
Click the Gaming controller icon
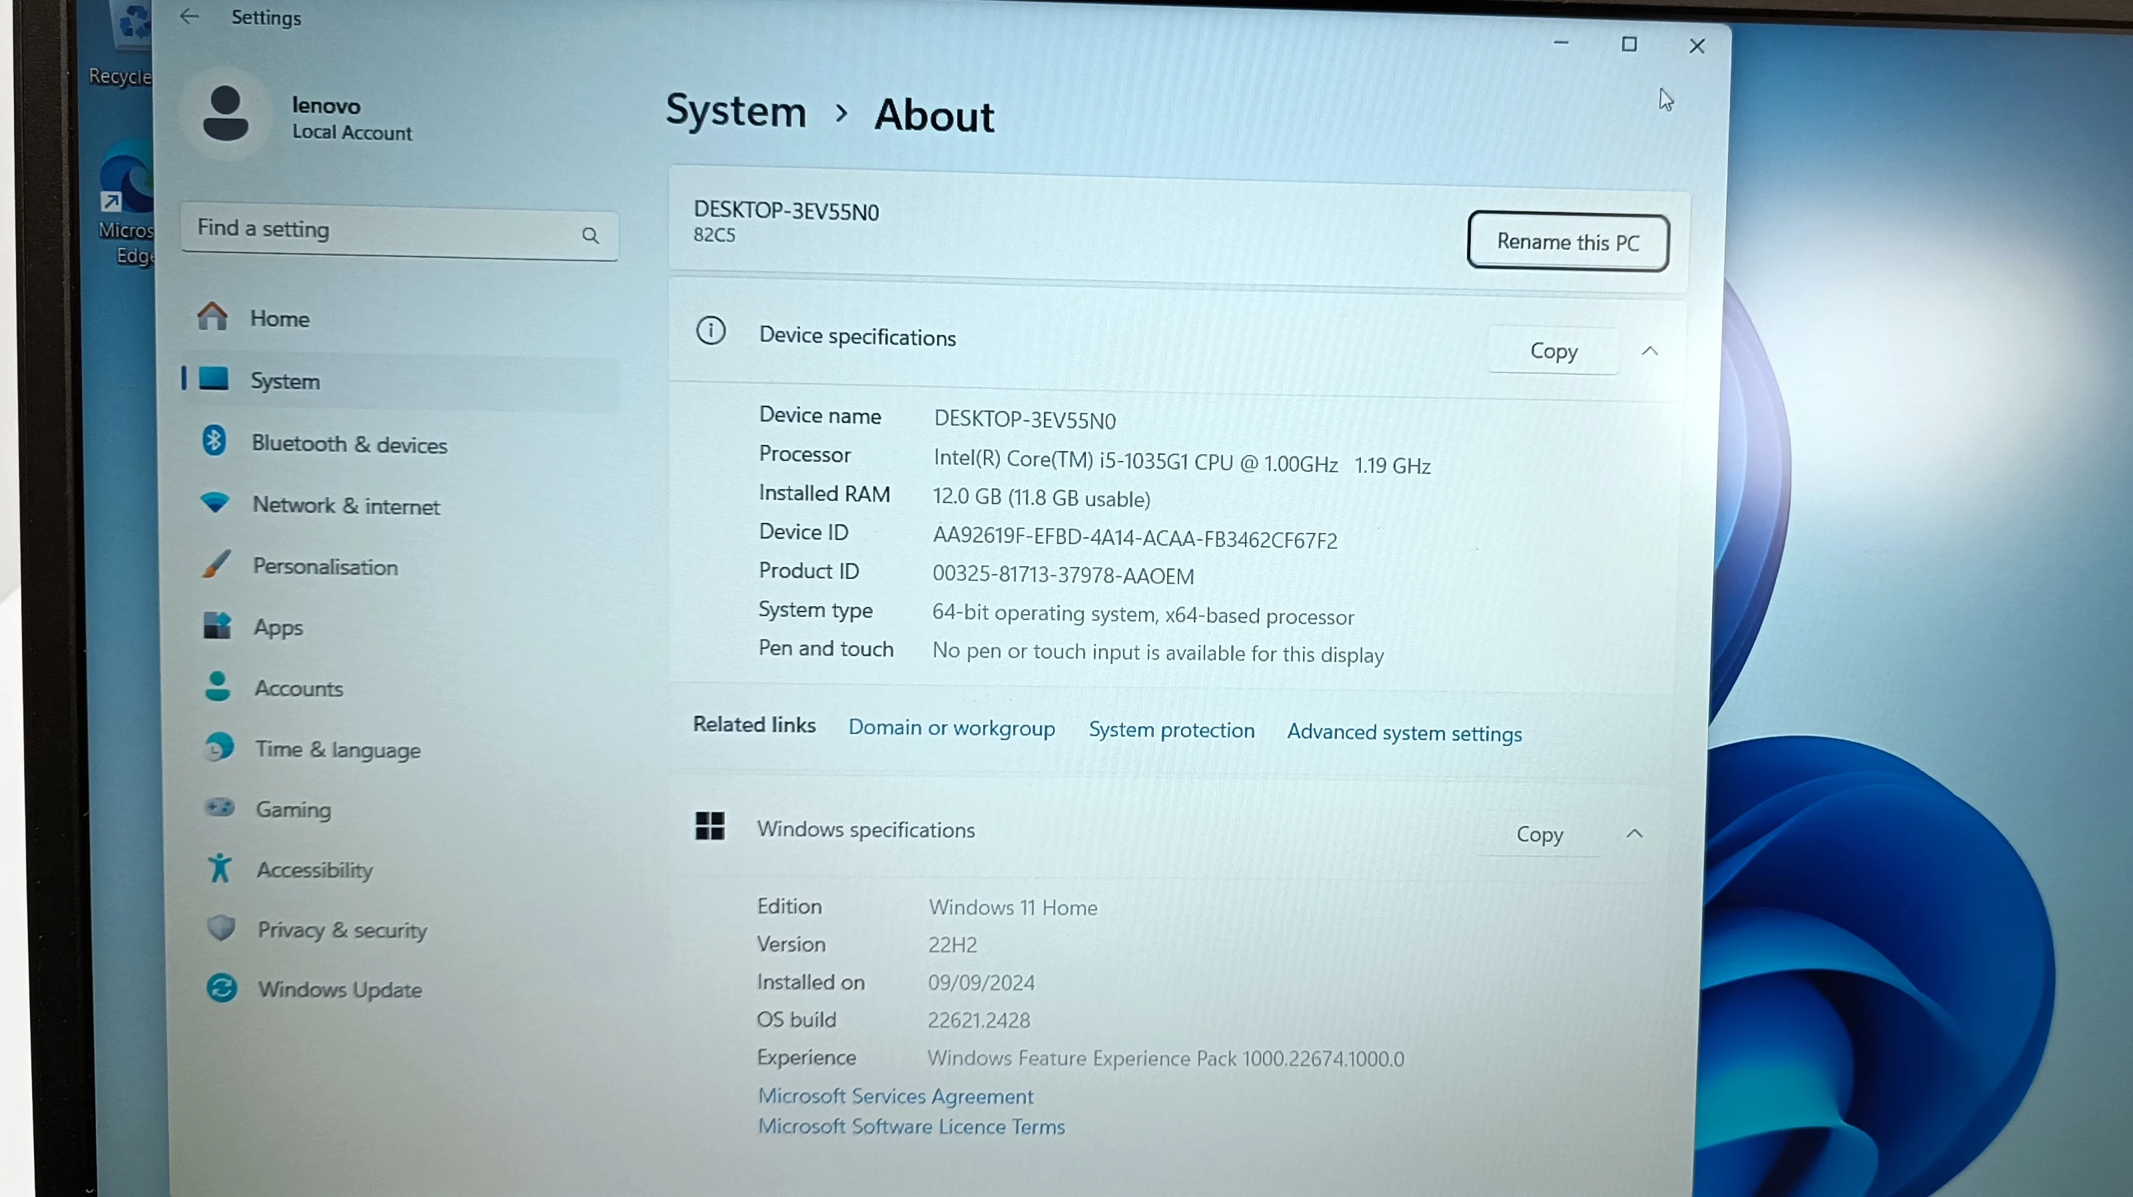pos(220,807)
